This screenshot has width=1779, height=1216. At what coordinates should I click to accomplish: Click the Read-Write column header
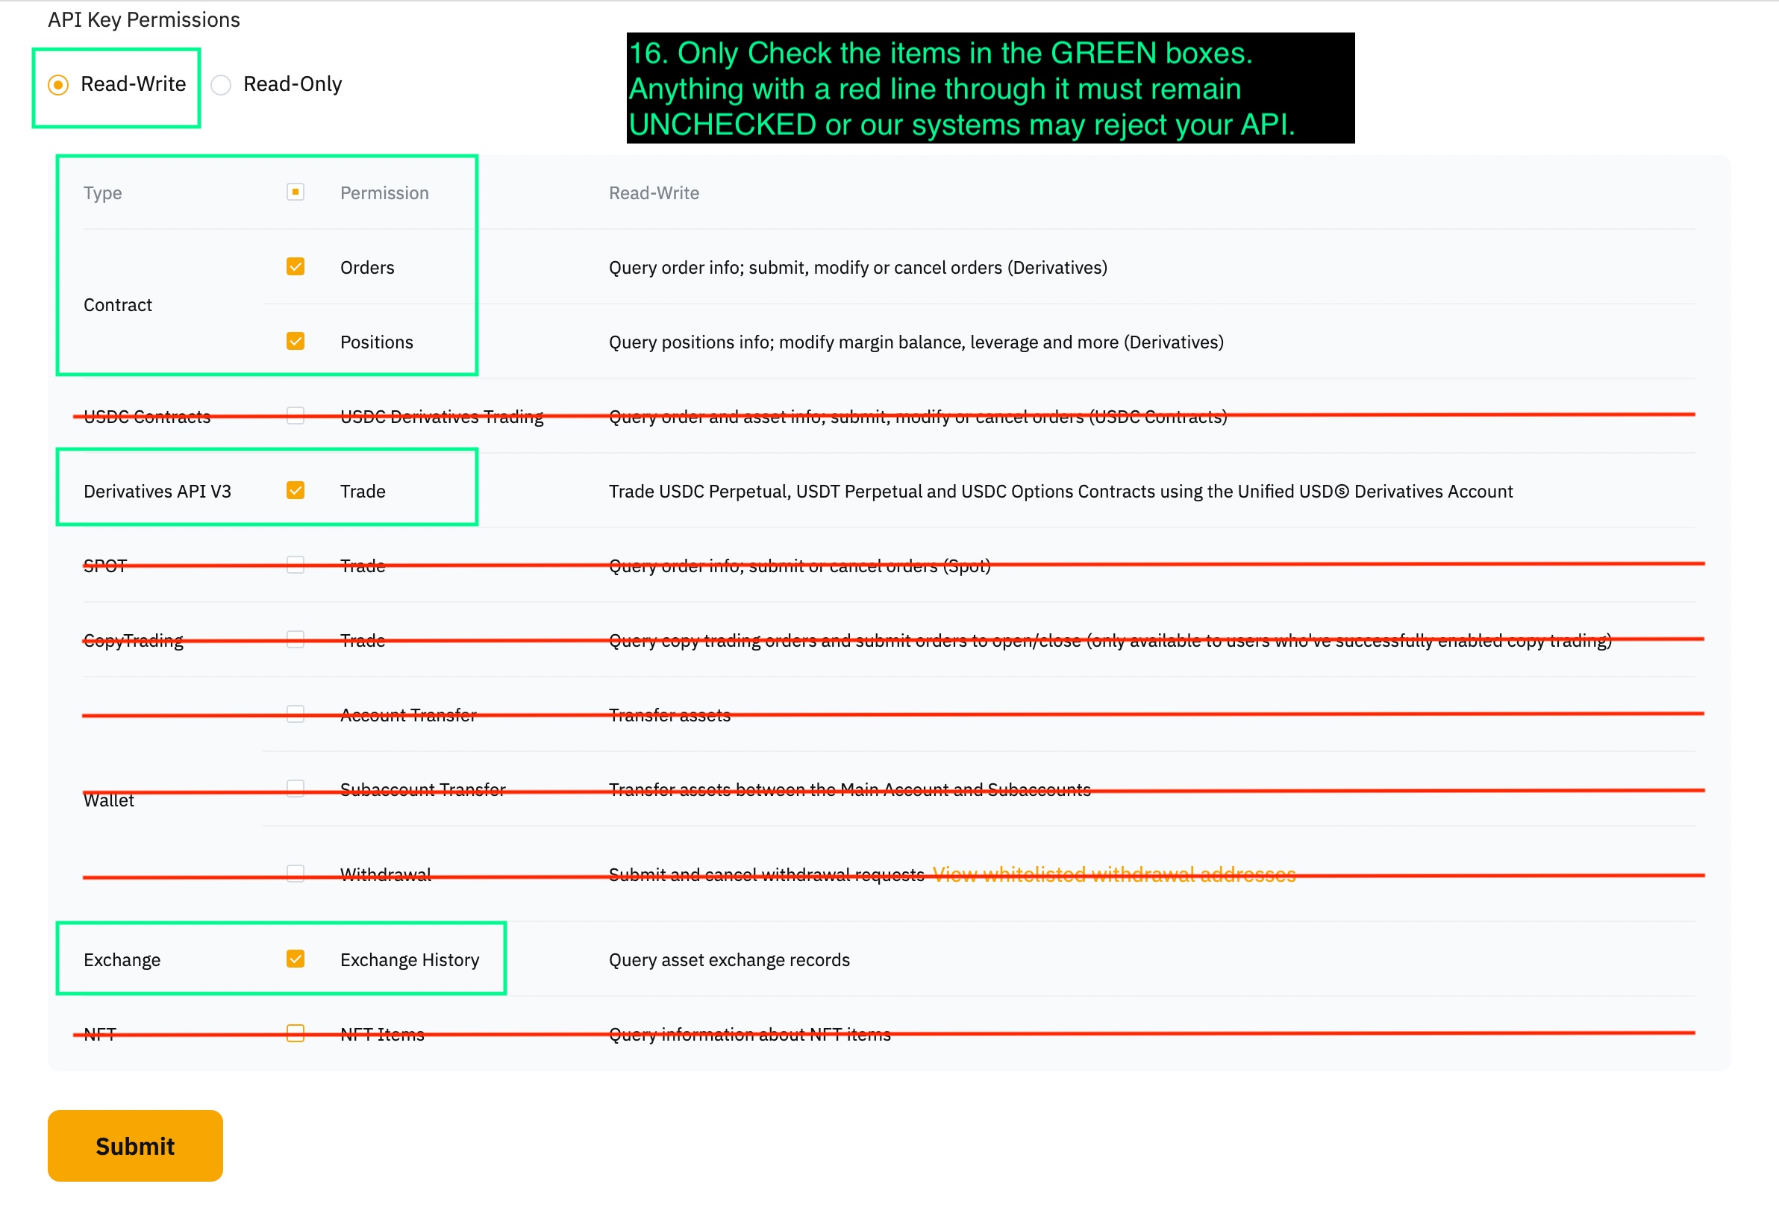pyautogui.click(x=654, y=193)
